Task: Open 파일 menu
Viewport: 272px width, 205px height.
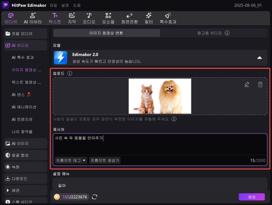Action: [x=53, y=5]
